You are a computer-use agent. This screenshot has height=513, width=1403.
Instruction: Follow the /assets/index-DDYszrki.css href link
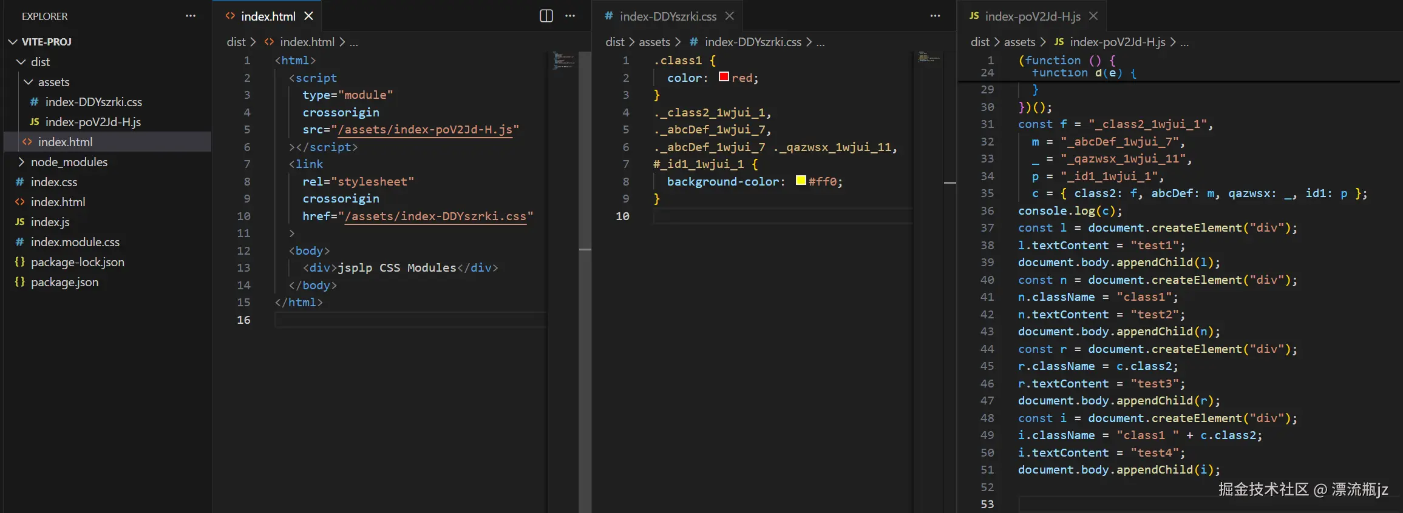point(435,216)
